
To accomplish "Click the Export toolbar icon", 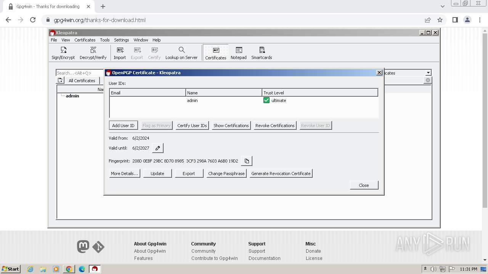I will (137, 53).
